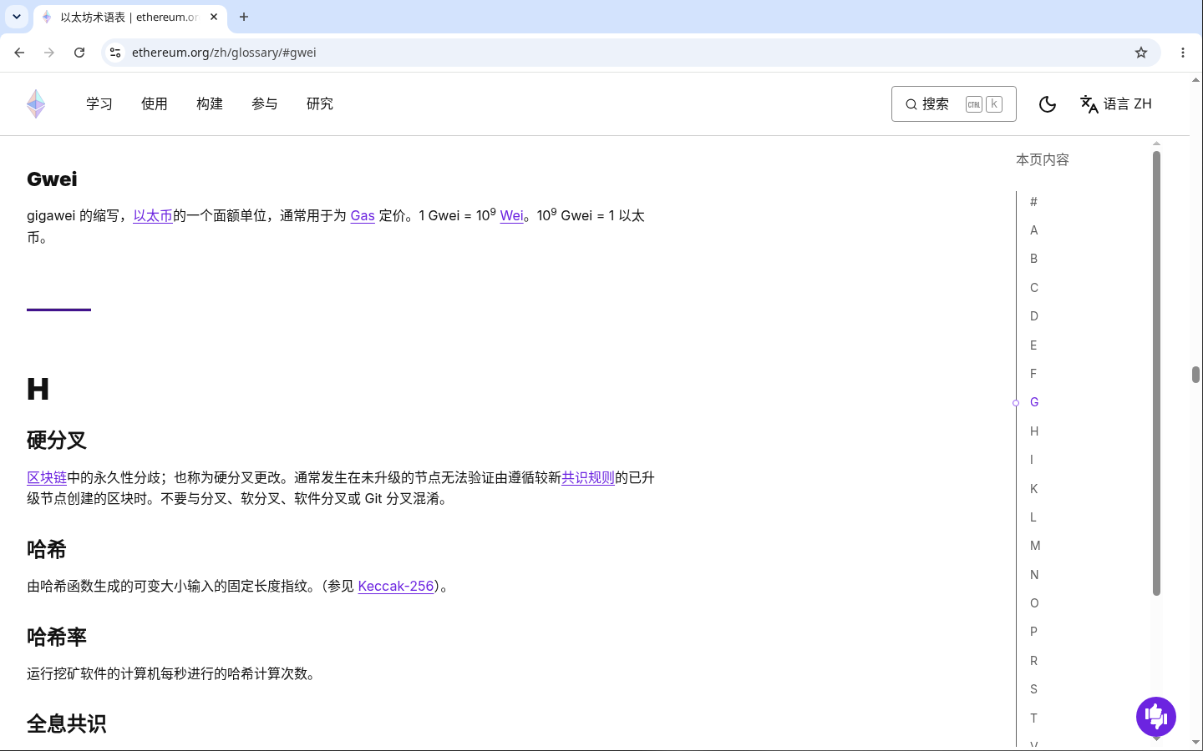Viewport: 1203px width, 751px height.
Task: Open the 构建 navigation menu
Action: coord(210,104)
